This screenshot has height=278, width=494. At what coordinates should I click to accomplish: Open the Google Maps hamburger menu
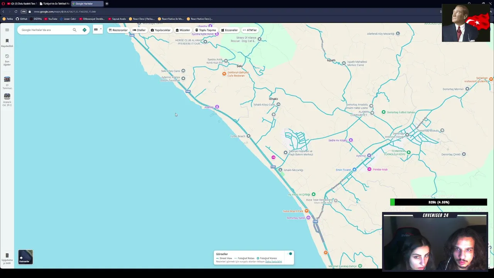click(7, 30)
